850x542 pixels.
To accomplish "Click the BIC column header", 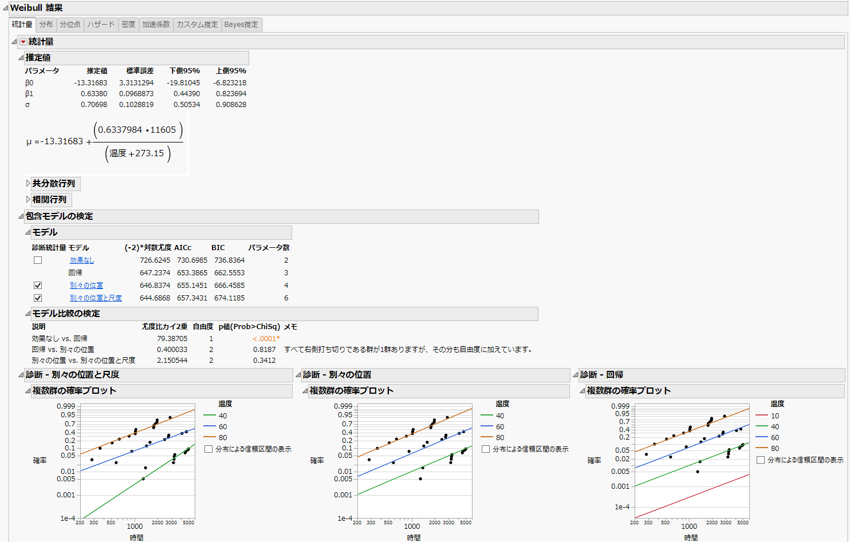I will (218, 248).
